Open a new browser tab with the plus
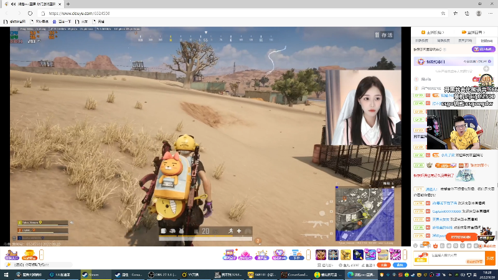 click(x=68, y=4)
